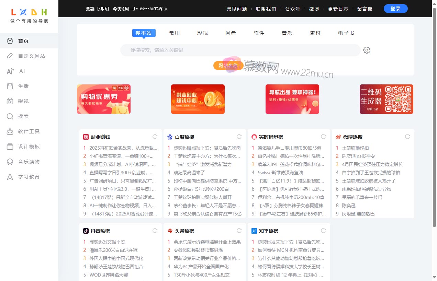Refresh the 微博热搜 list
The image size is (437, 281).
click(x=407, y=136)
